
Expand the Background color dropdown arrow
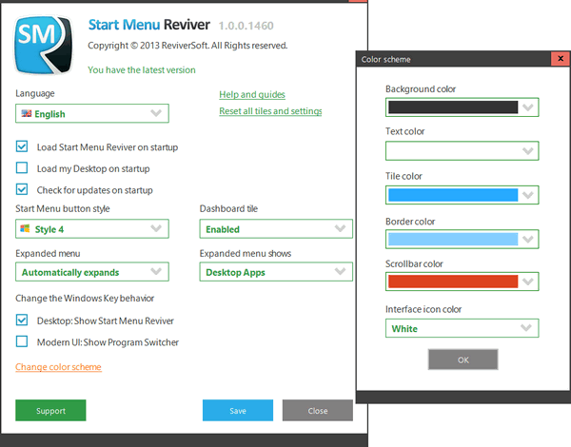528,107
